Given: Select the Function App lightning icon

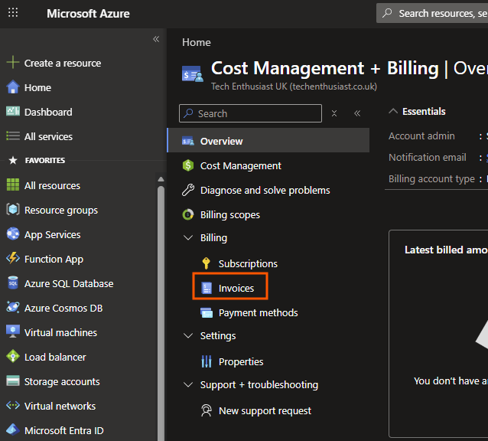Looking at the screenshot, I should 13,258.
